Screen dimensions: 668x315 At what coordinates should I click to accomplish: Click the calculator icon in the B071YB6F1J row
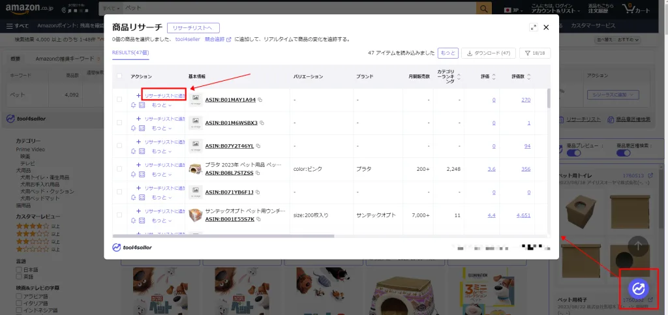tap(142, 198)
